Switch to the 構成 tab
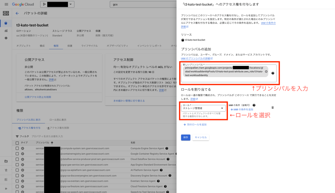Screen dimensions: 335x193 pos(42,46)
